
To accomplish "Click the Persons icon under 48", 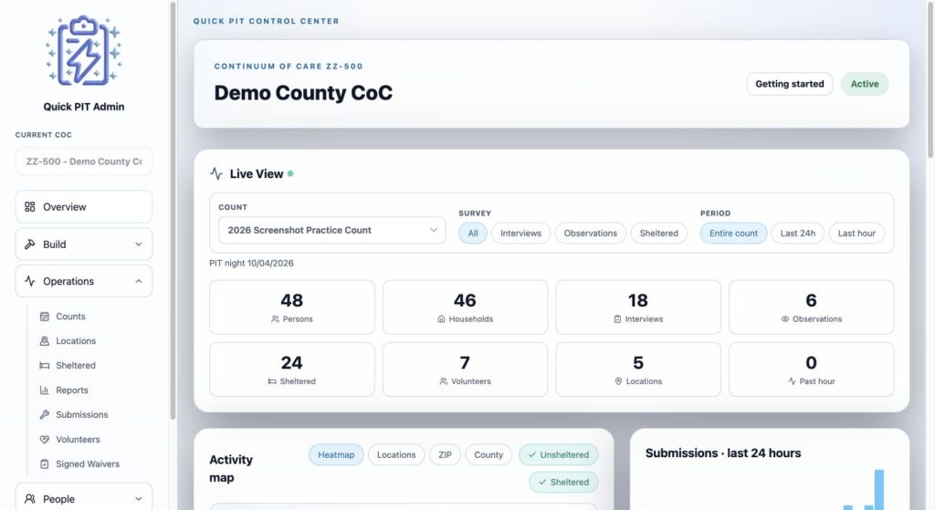I will click(x=275, y=319).
